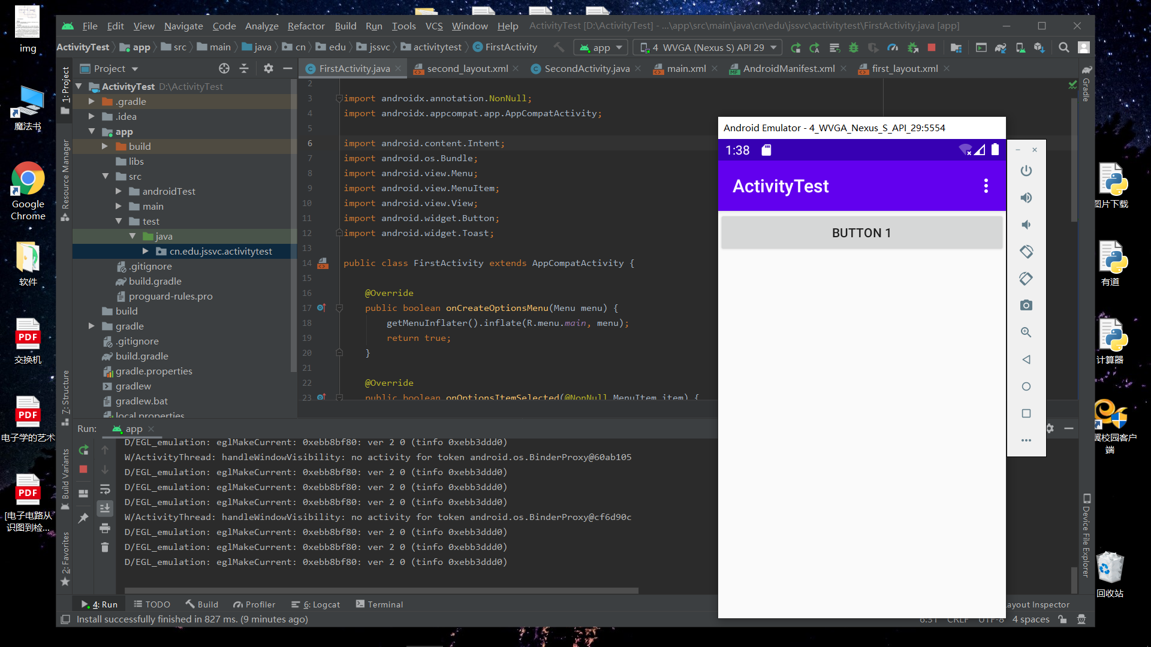Open Profiler tool window button
Image resolution: width=1151 pixels, height=647 pixels.
[x=254, y=604]
